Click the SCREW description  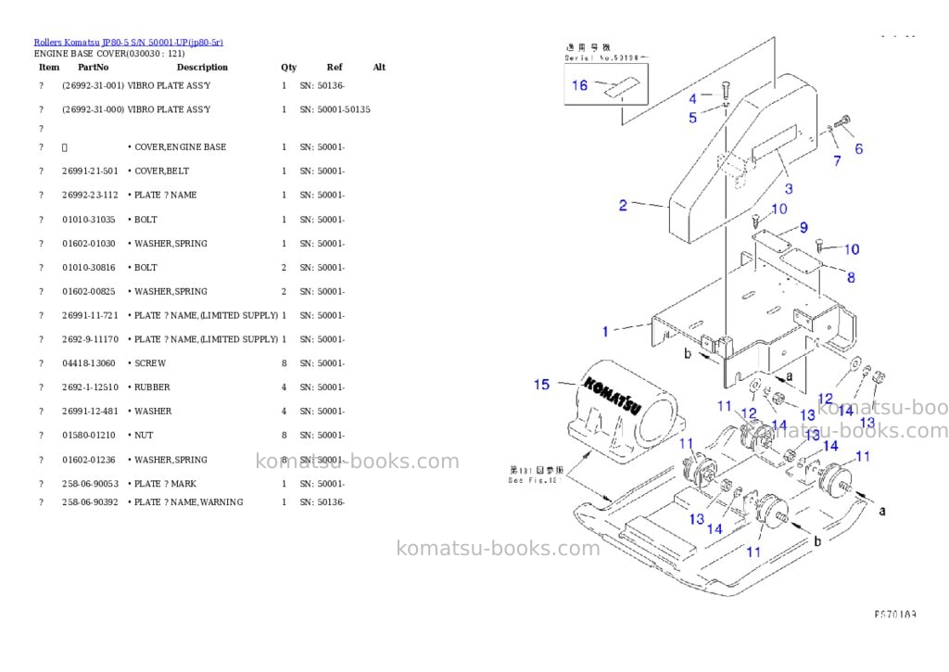pyautogui.click(x=150, y=363)
